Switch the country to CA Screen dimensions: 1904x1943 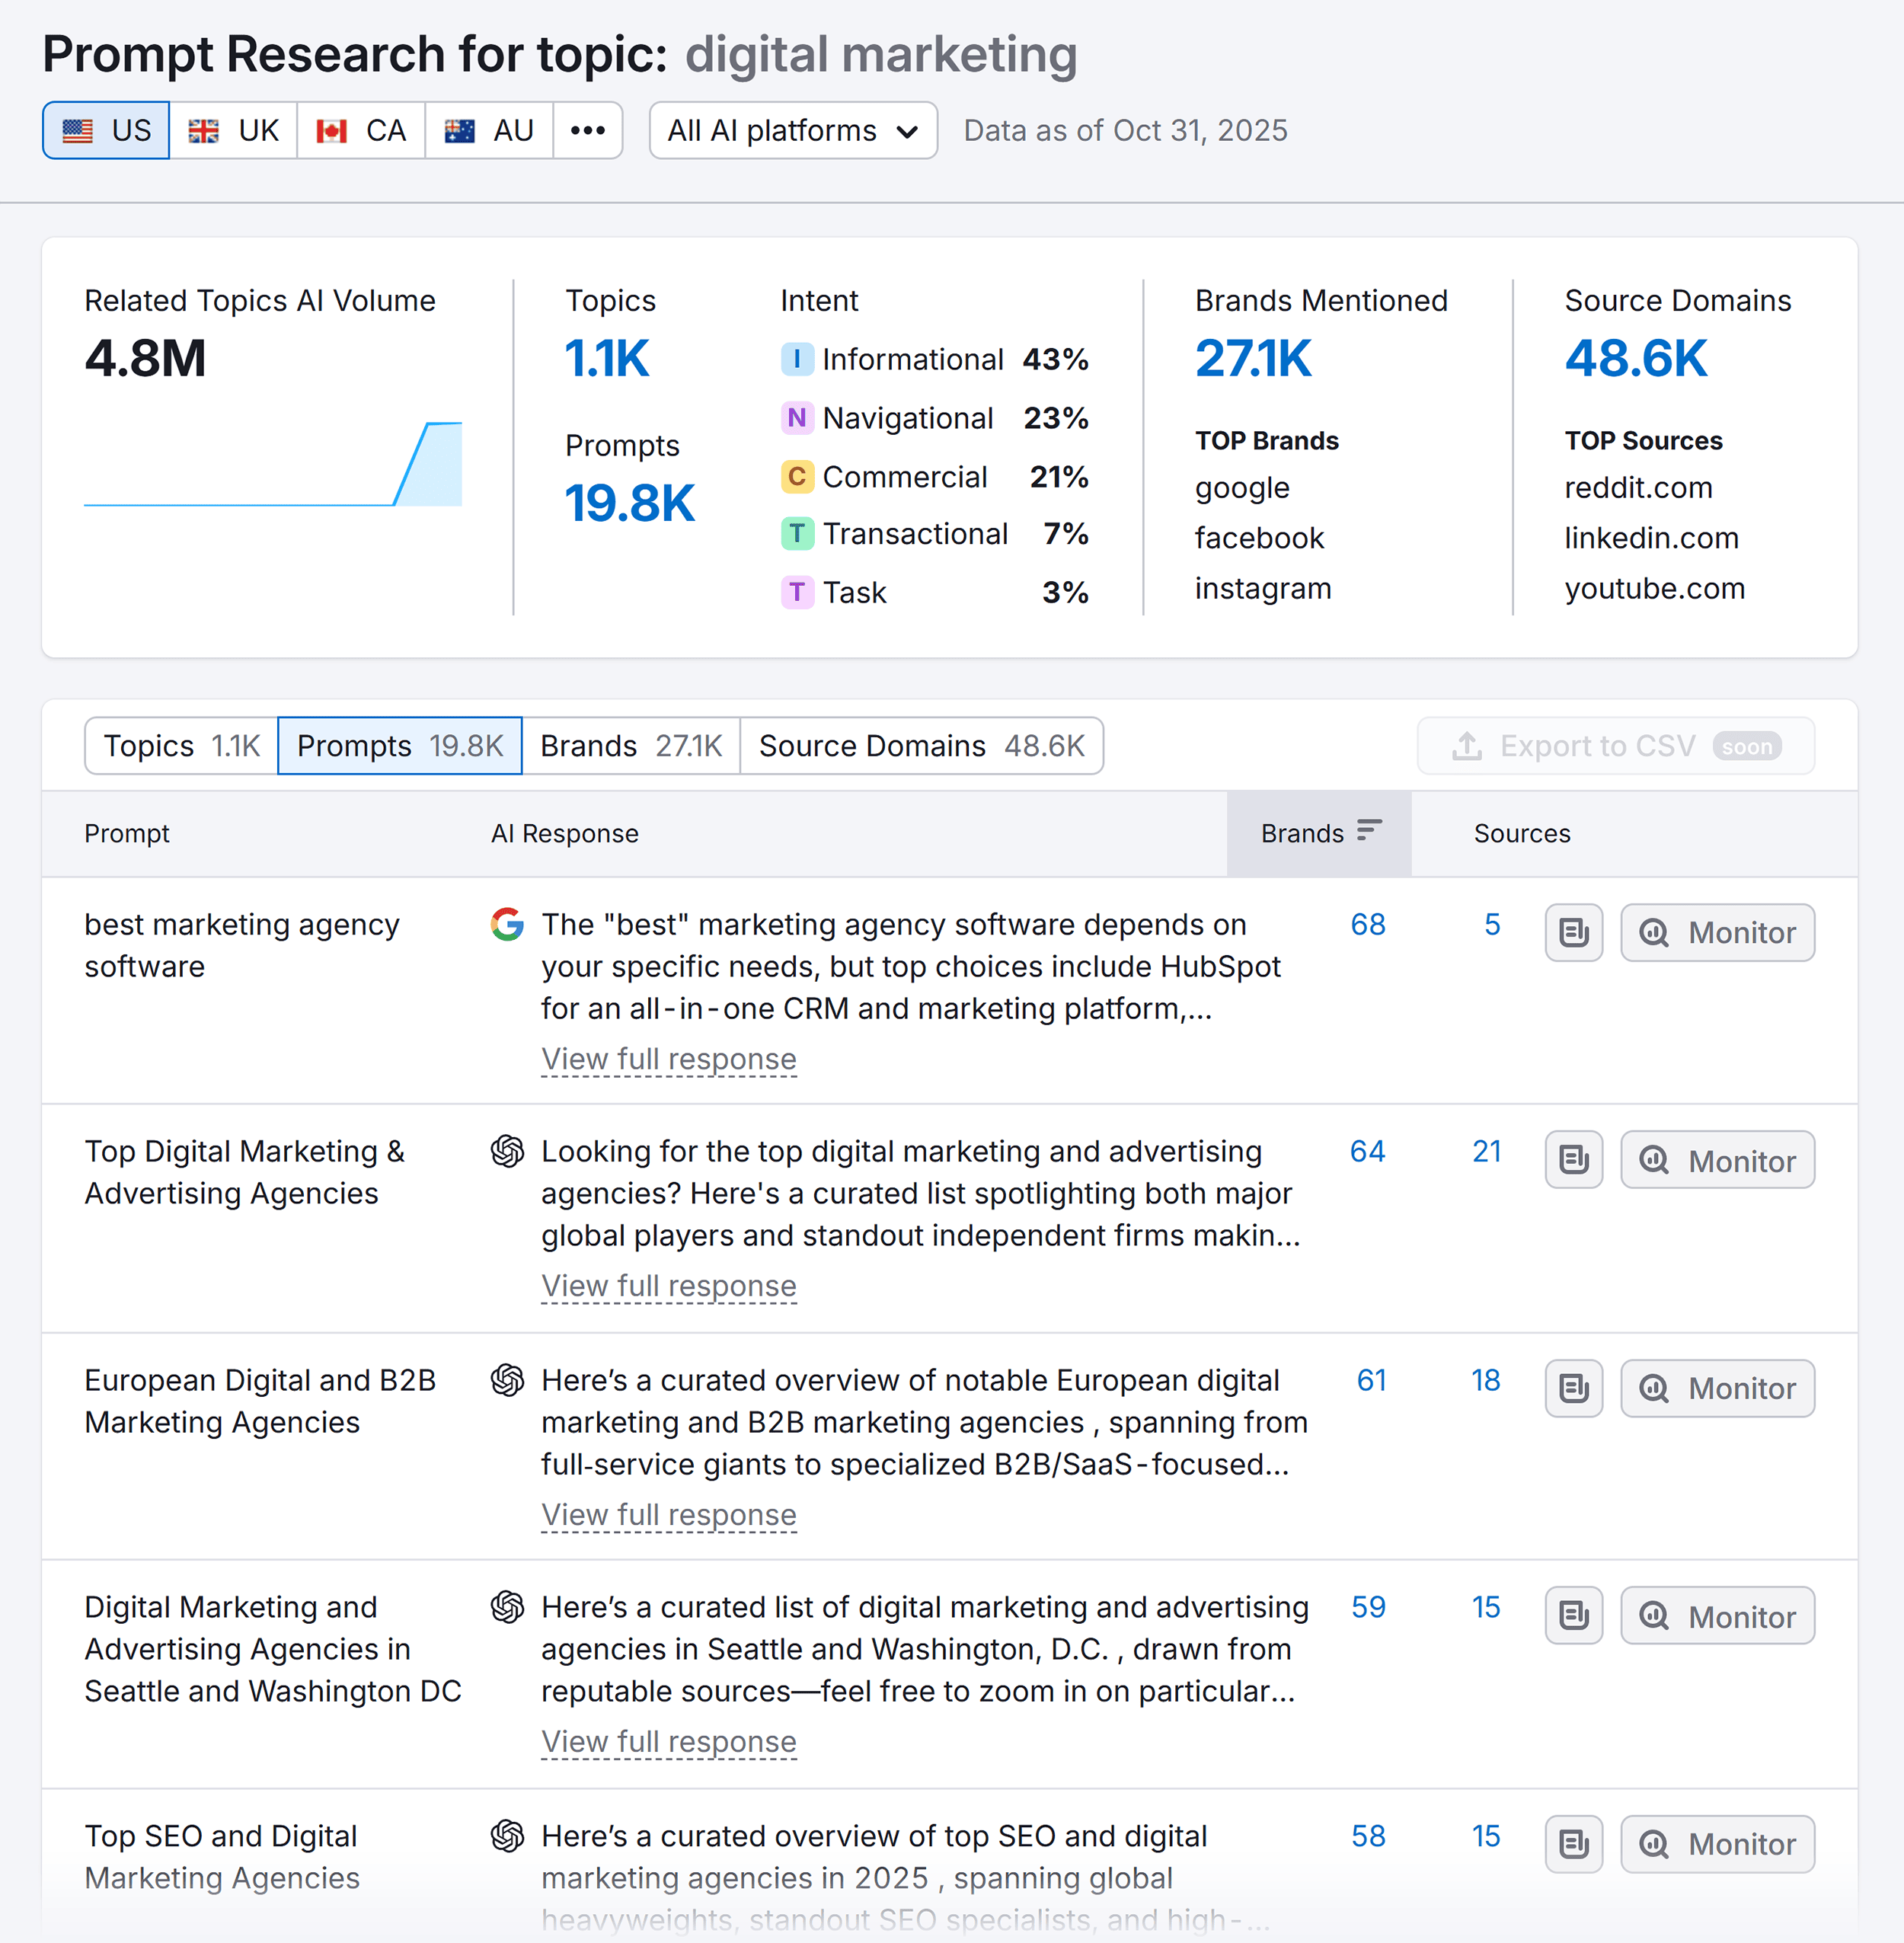coord(361,130)
